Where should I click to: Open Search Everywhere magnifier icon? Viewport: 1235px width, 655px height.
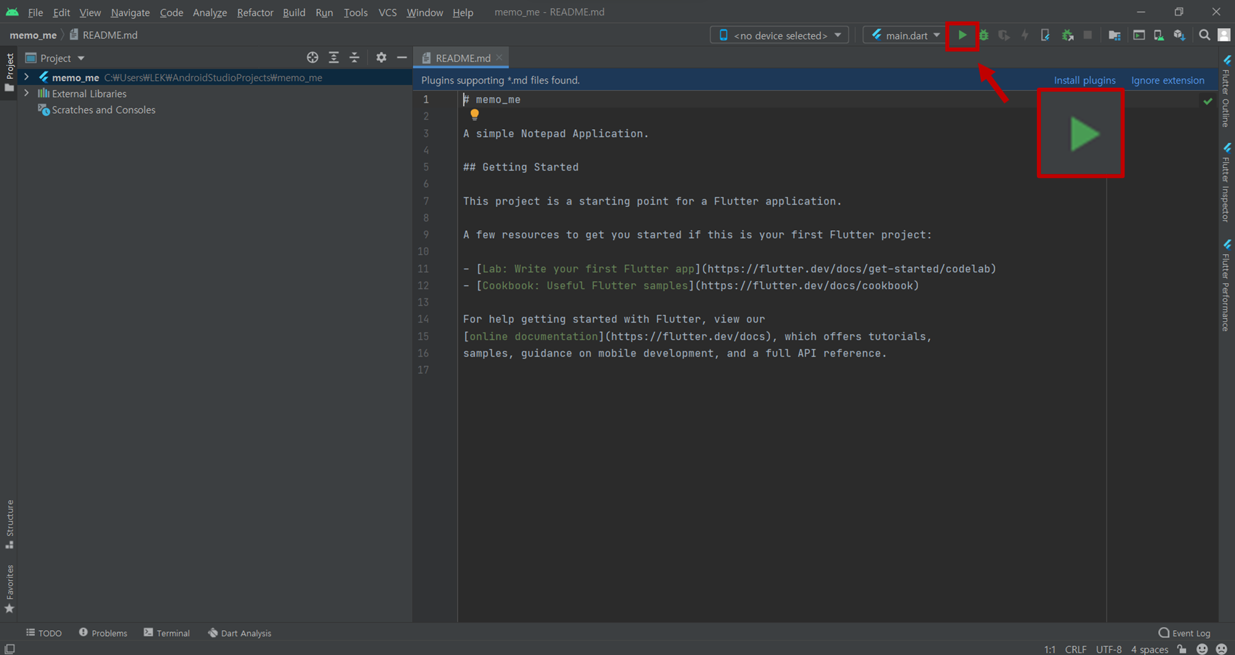point(1204,35)
